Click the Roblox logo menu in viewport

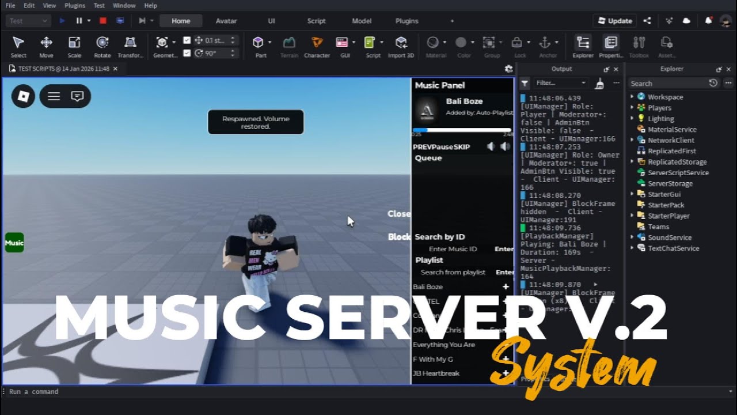click(x=24, y=96)
